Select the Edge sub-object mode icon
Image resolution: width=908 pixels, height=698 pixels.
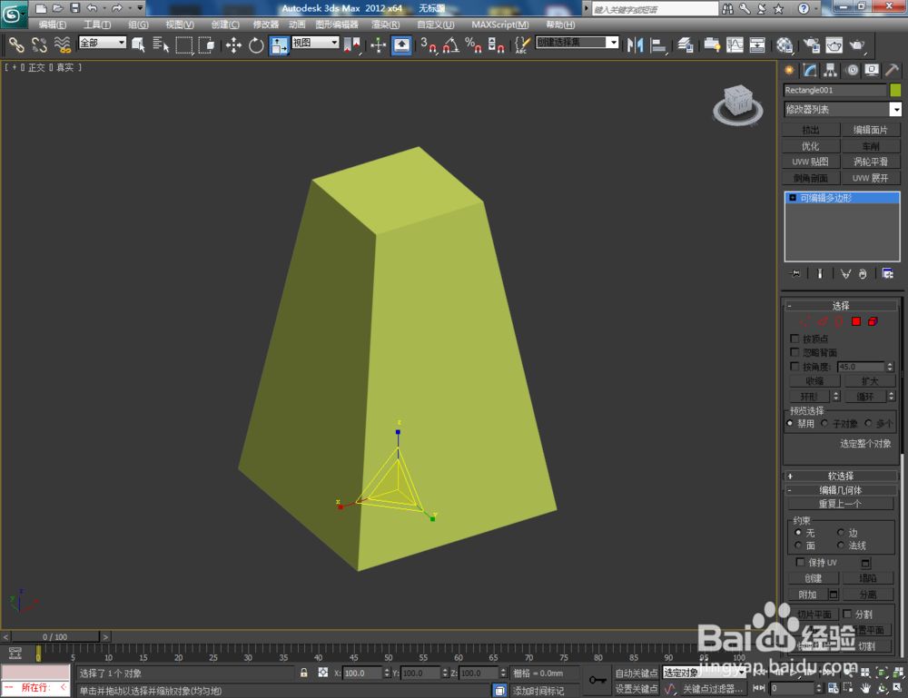[823, 320]
